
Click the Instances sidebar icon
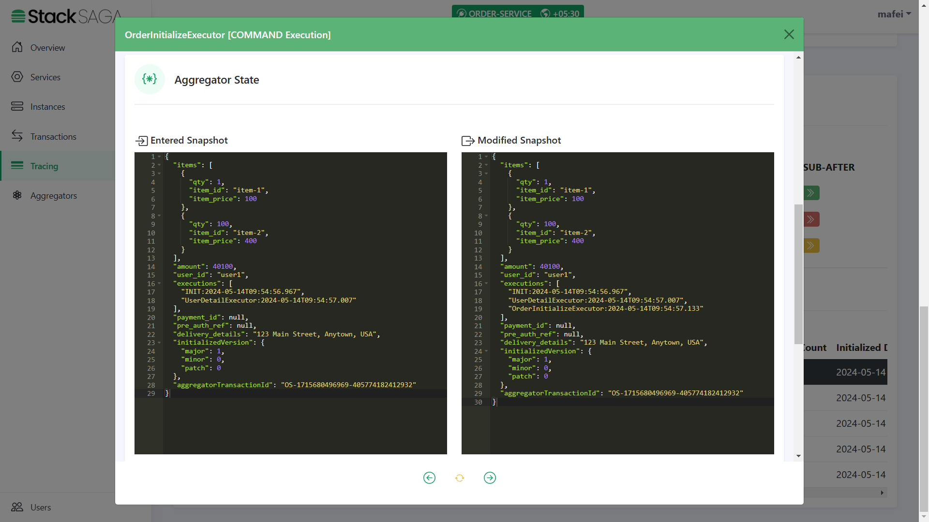17,106
